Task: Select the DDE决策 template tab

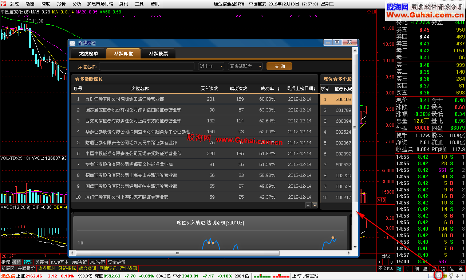Action: (79, 262)
